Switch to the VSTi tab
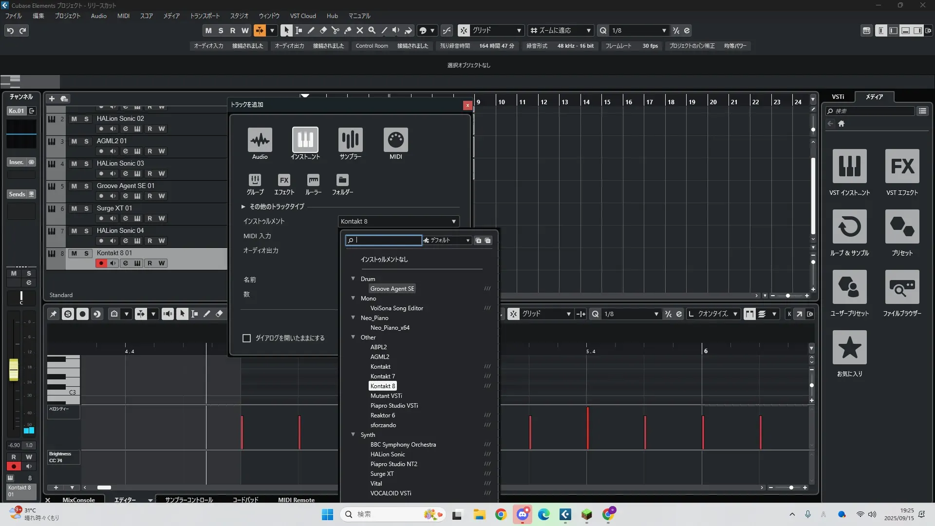Image resolution: width=935 pixels, height=526 pixels. point(838,96)
